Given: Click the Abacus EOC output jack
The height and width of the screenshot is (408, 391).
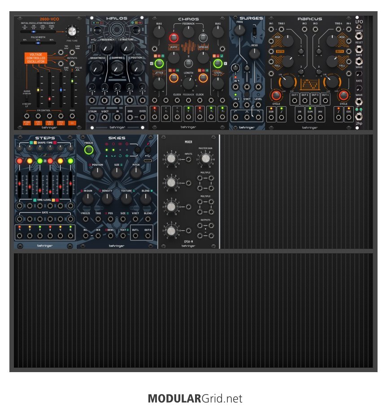Looking at the screenshot, I should 348,117.
